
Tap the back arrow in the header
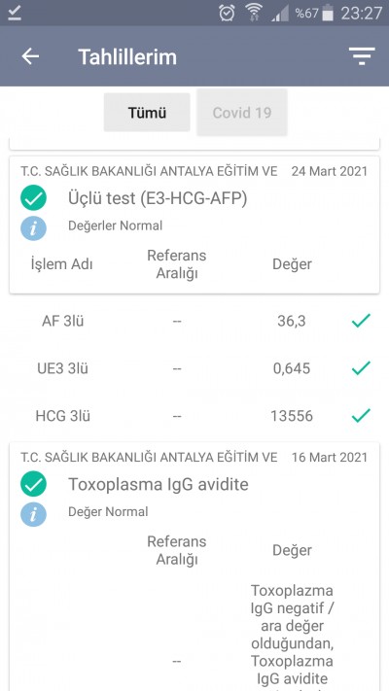30,56
